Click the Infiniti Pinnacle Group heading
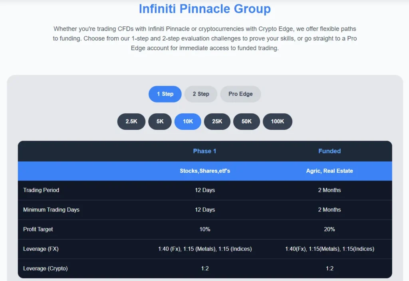409x281 pixels. coord(204,9)
